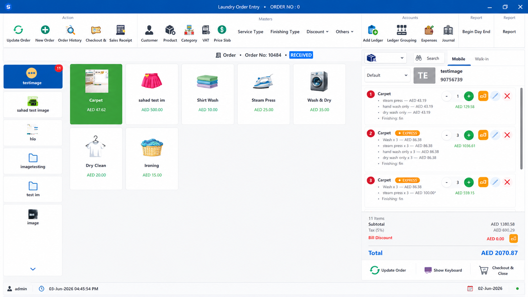Click Begin Day End
The height and width of the screenshot is (297, 528).
[x=476, y=32]
